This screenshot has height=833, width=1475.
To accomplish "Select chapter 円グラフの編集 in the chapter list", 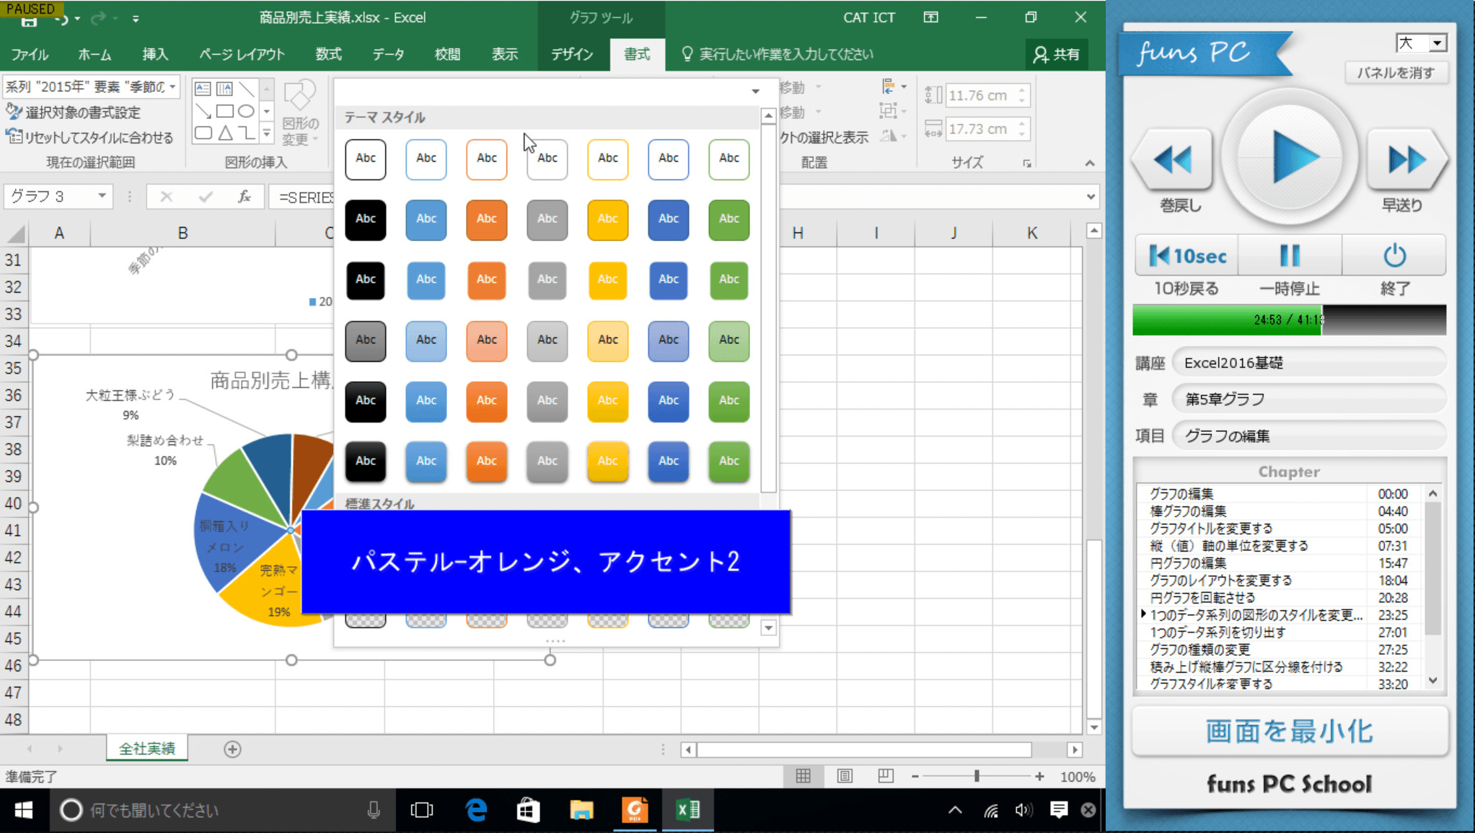I will pos(1189,563).
